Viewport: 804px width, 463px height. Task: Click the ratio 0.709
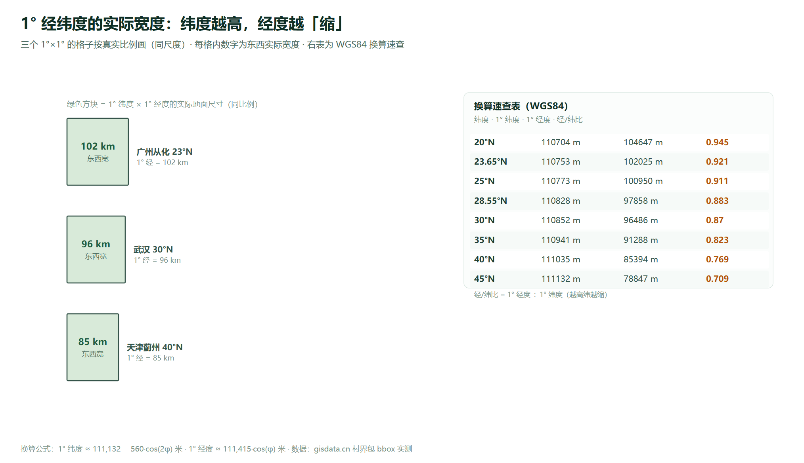[x=717, y=279]
